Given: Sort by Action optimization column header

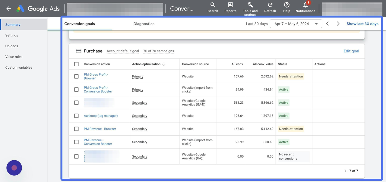Looking at the screenshot, I should 146,64.
